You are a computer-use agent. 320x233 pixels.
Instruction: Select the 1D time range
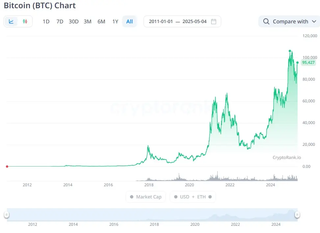coord(46,21)
